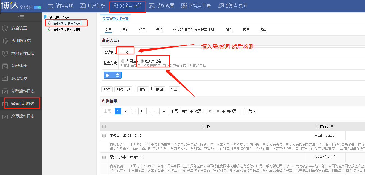Click the 危险文件扫描 icon in sidebar

5,54
